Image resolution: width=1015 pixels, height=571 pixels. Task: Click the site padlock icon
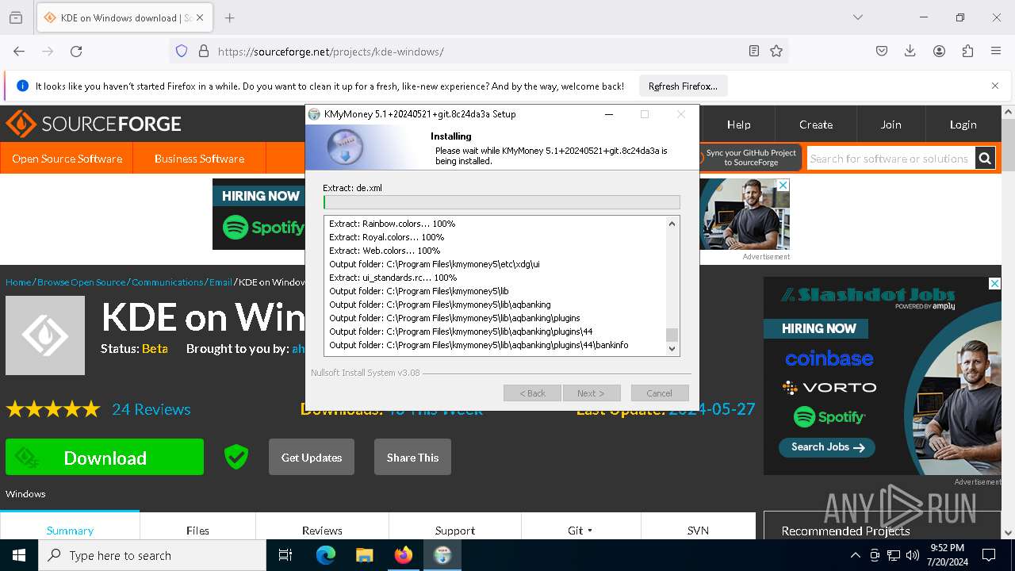(204, 51)
